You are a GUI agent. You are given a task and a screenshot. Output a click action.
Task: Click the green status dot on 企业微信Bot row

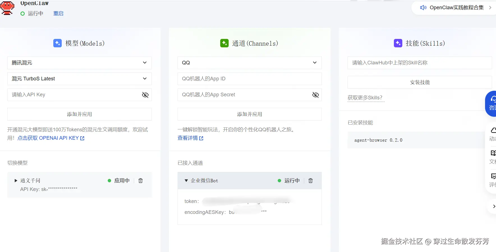(279, 181)
